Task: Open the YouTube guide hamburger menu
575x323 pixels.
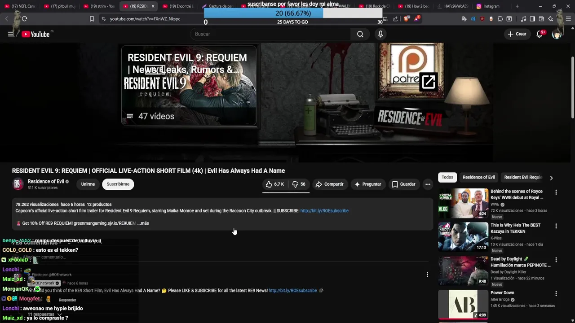Action: 11,34
